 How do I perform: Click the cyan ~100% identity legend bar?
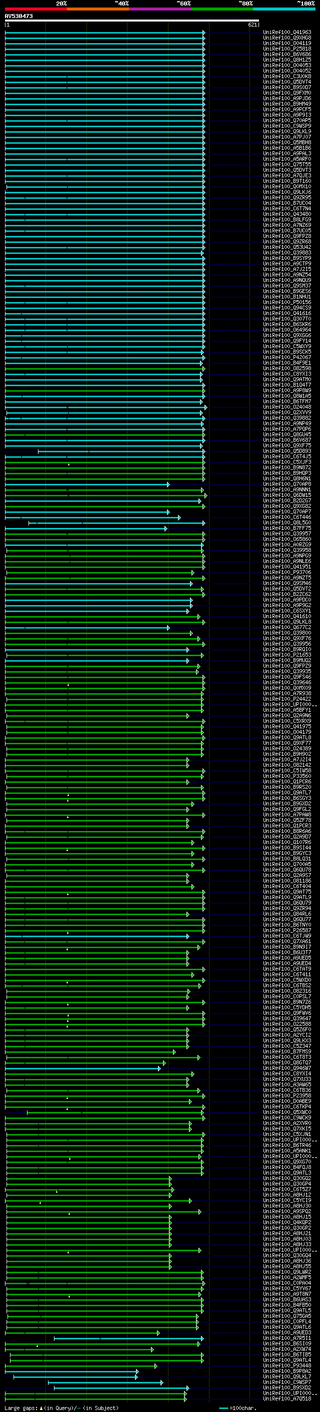[x=284, y=9]
